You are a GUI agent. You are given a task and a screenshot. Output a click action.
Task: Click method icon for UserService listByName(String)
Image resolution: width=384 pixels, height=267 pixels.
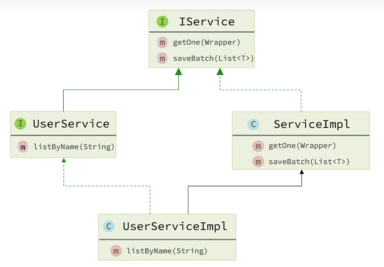[23, 147]
